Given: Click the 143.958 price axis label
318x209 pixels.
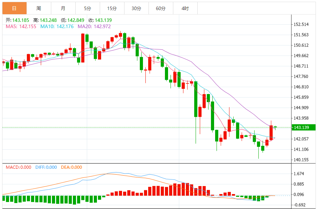Looking at the screenshot, I should pos(301,118).
